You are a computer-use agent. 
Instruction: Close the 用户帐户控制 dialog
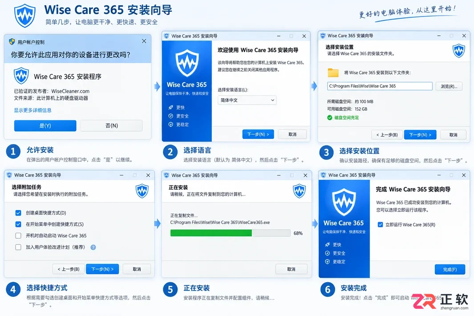click(x=144, y=41)
